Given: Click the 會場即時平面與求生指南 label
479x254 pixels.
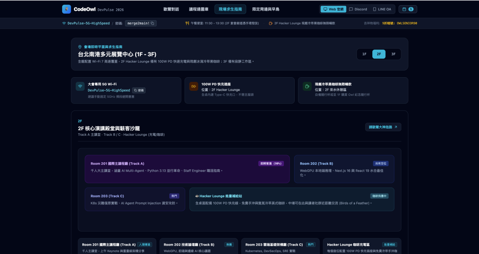Looking at the screenshot, I should [x=103, y=47].
